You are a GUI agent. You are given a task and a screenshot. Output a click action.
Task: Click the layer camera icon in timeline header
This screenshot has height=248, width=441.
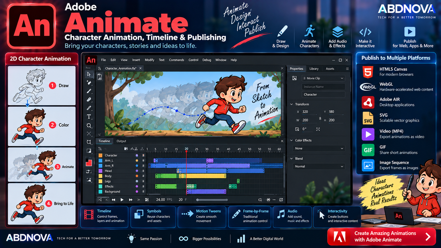pos(100,149)
